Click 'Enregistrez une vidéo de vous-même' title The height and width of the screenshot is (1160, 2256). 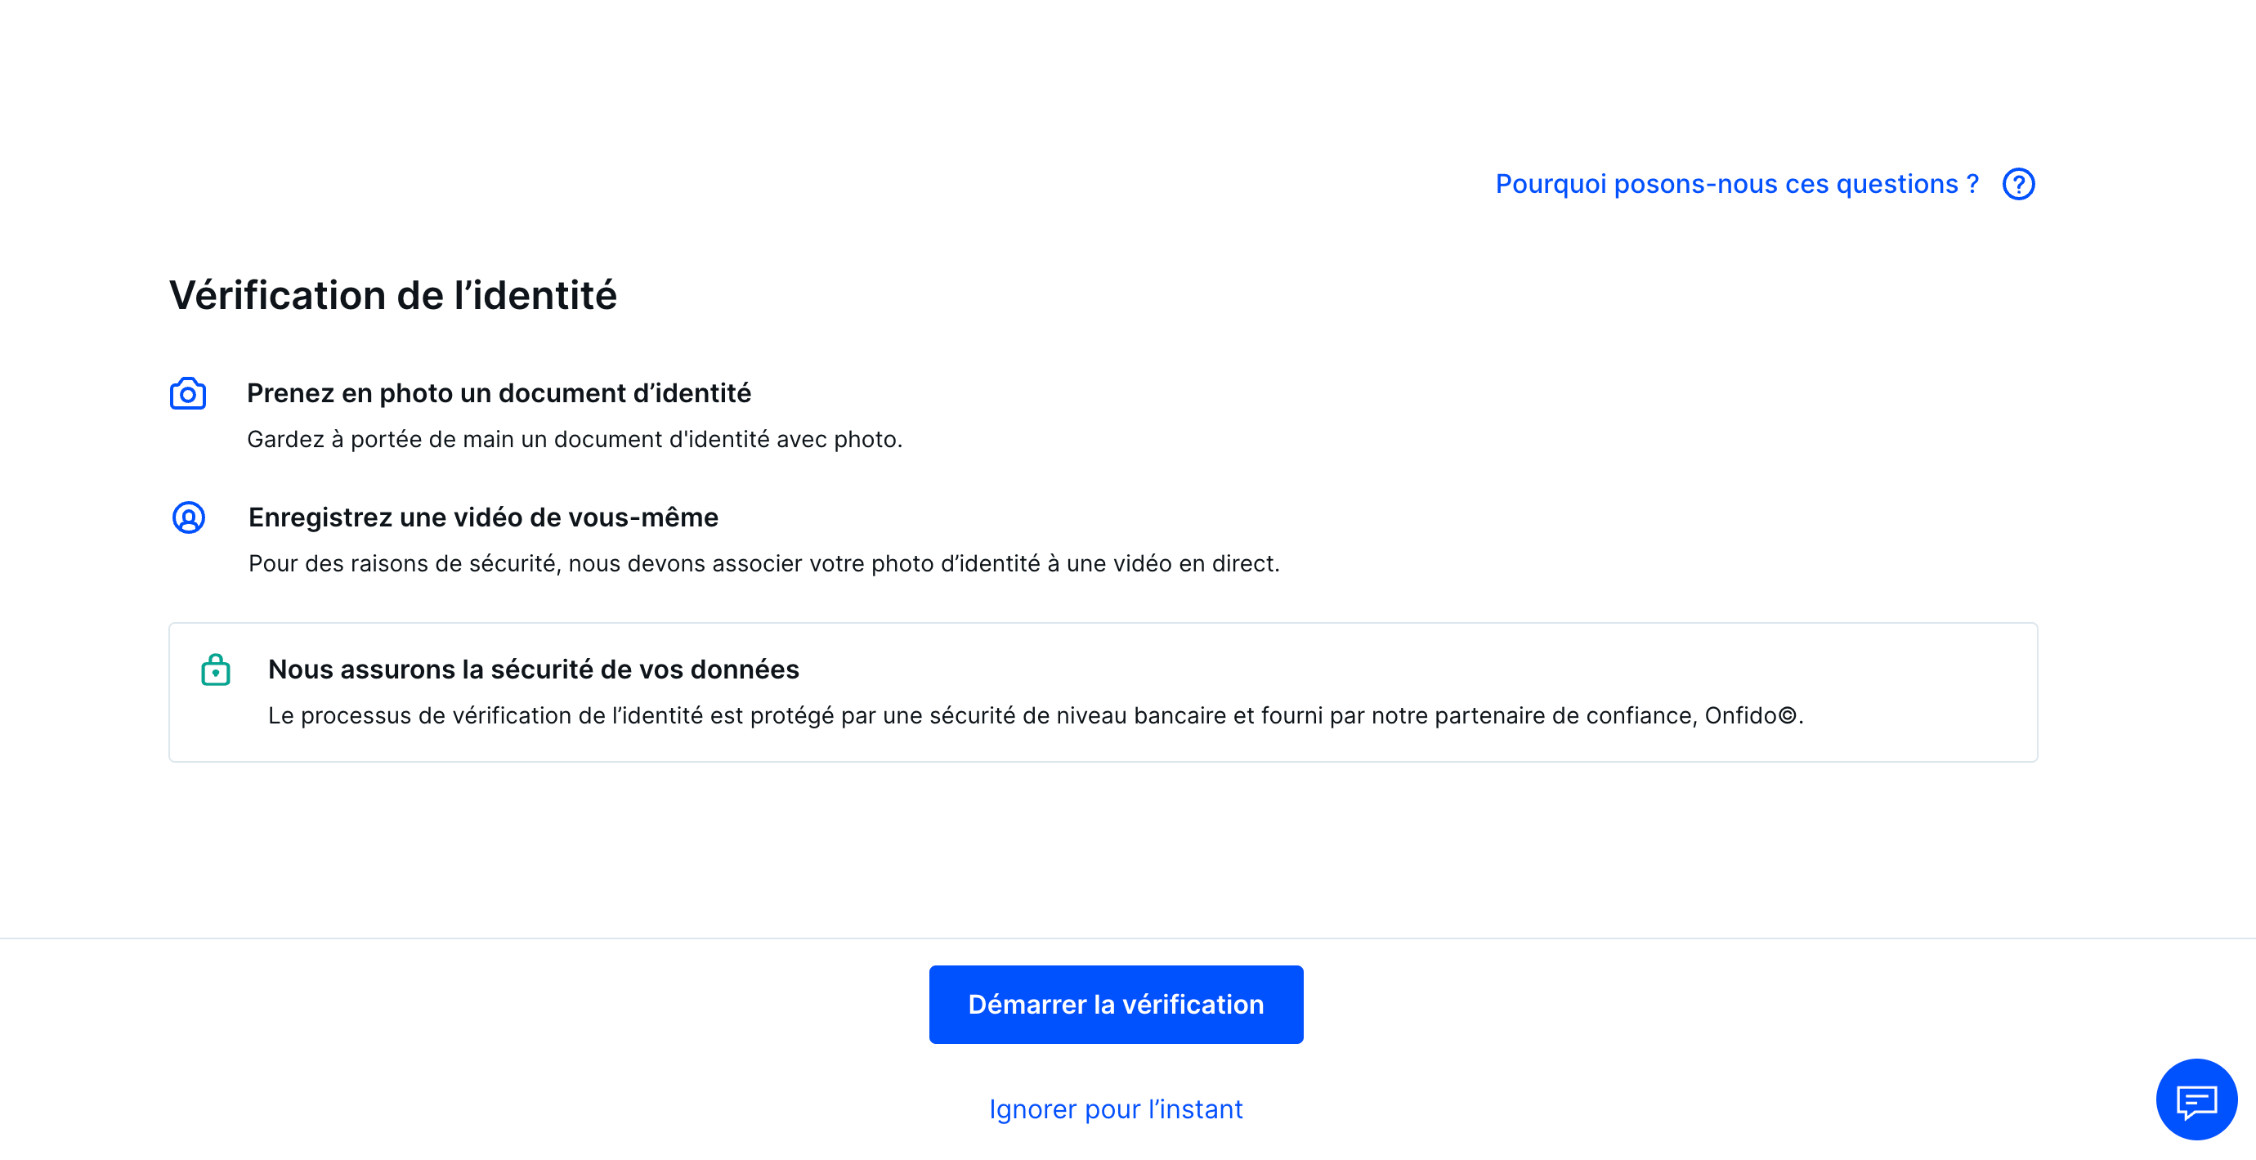point(482,517)
